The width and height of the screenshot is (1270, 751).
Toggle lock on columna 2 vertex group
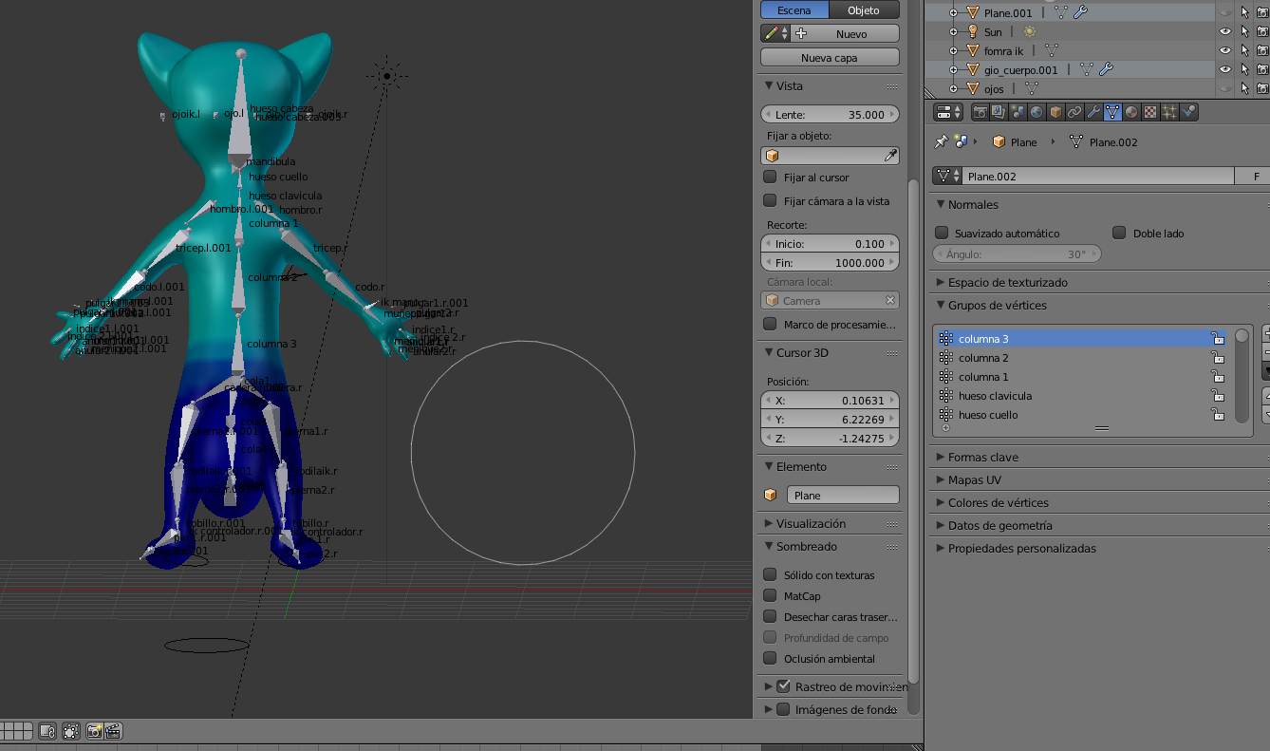(x=1217, y=358)
